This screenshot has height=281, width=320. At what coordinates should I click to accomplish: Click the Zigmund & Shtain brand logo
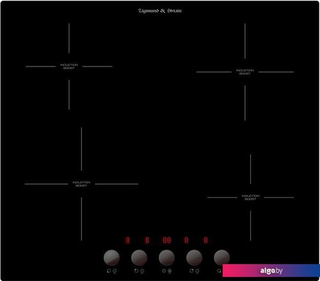160,11
